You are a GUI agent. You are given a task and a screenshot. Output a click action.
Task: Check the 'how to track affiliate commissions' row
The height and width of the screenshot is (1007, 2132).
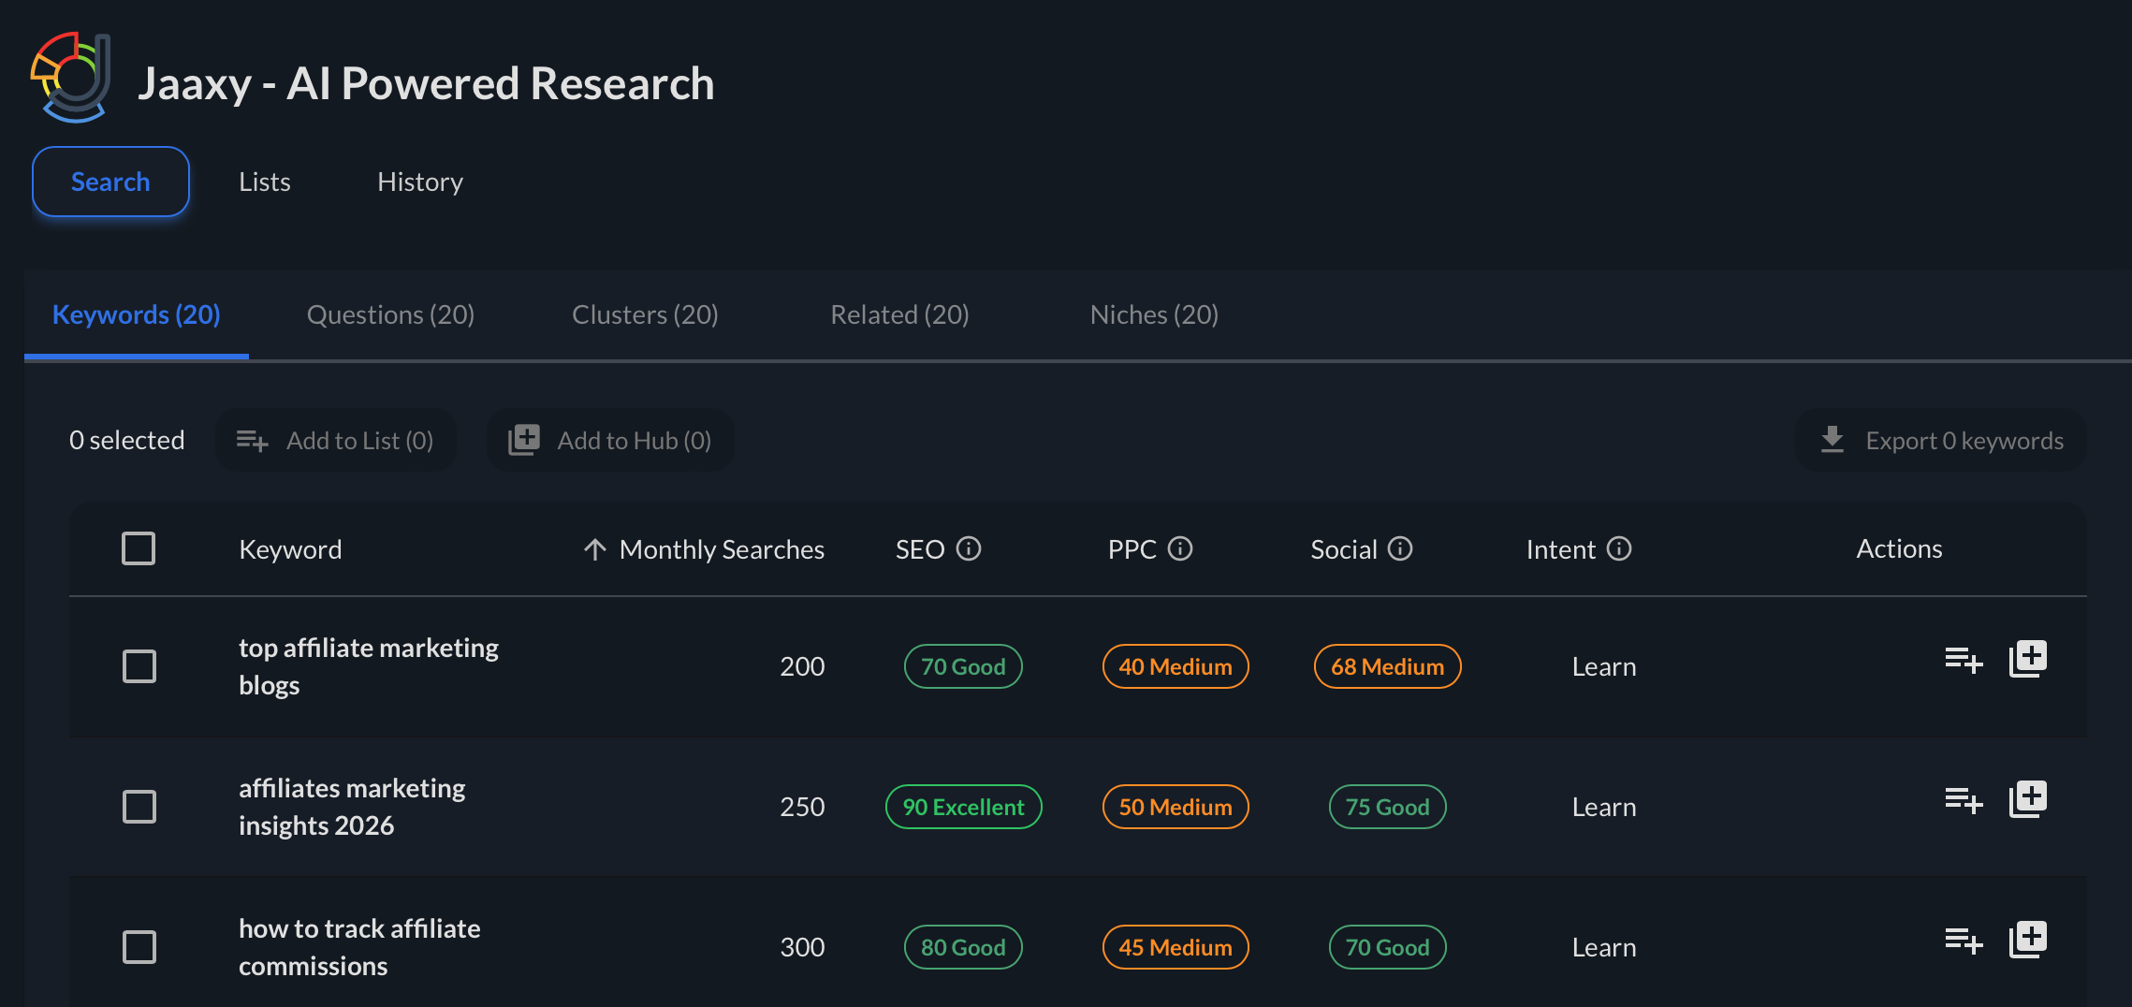pos(139,947)
